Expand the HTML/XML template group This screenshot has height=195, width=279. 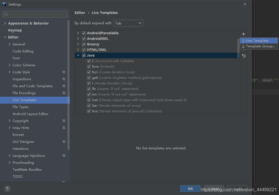pyautogui.click(x=78, y=50)
